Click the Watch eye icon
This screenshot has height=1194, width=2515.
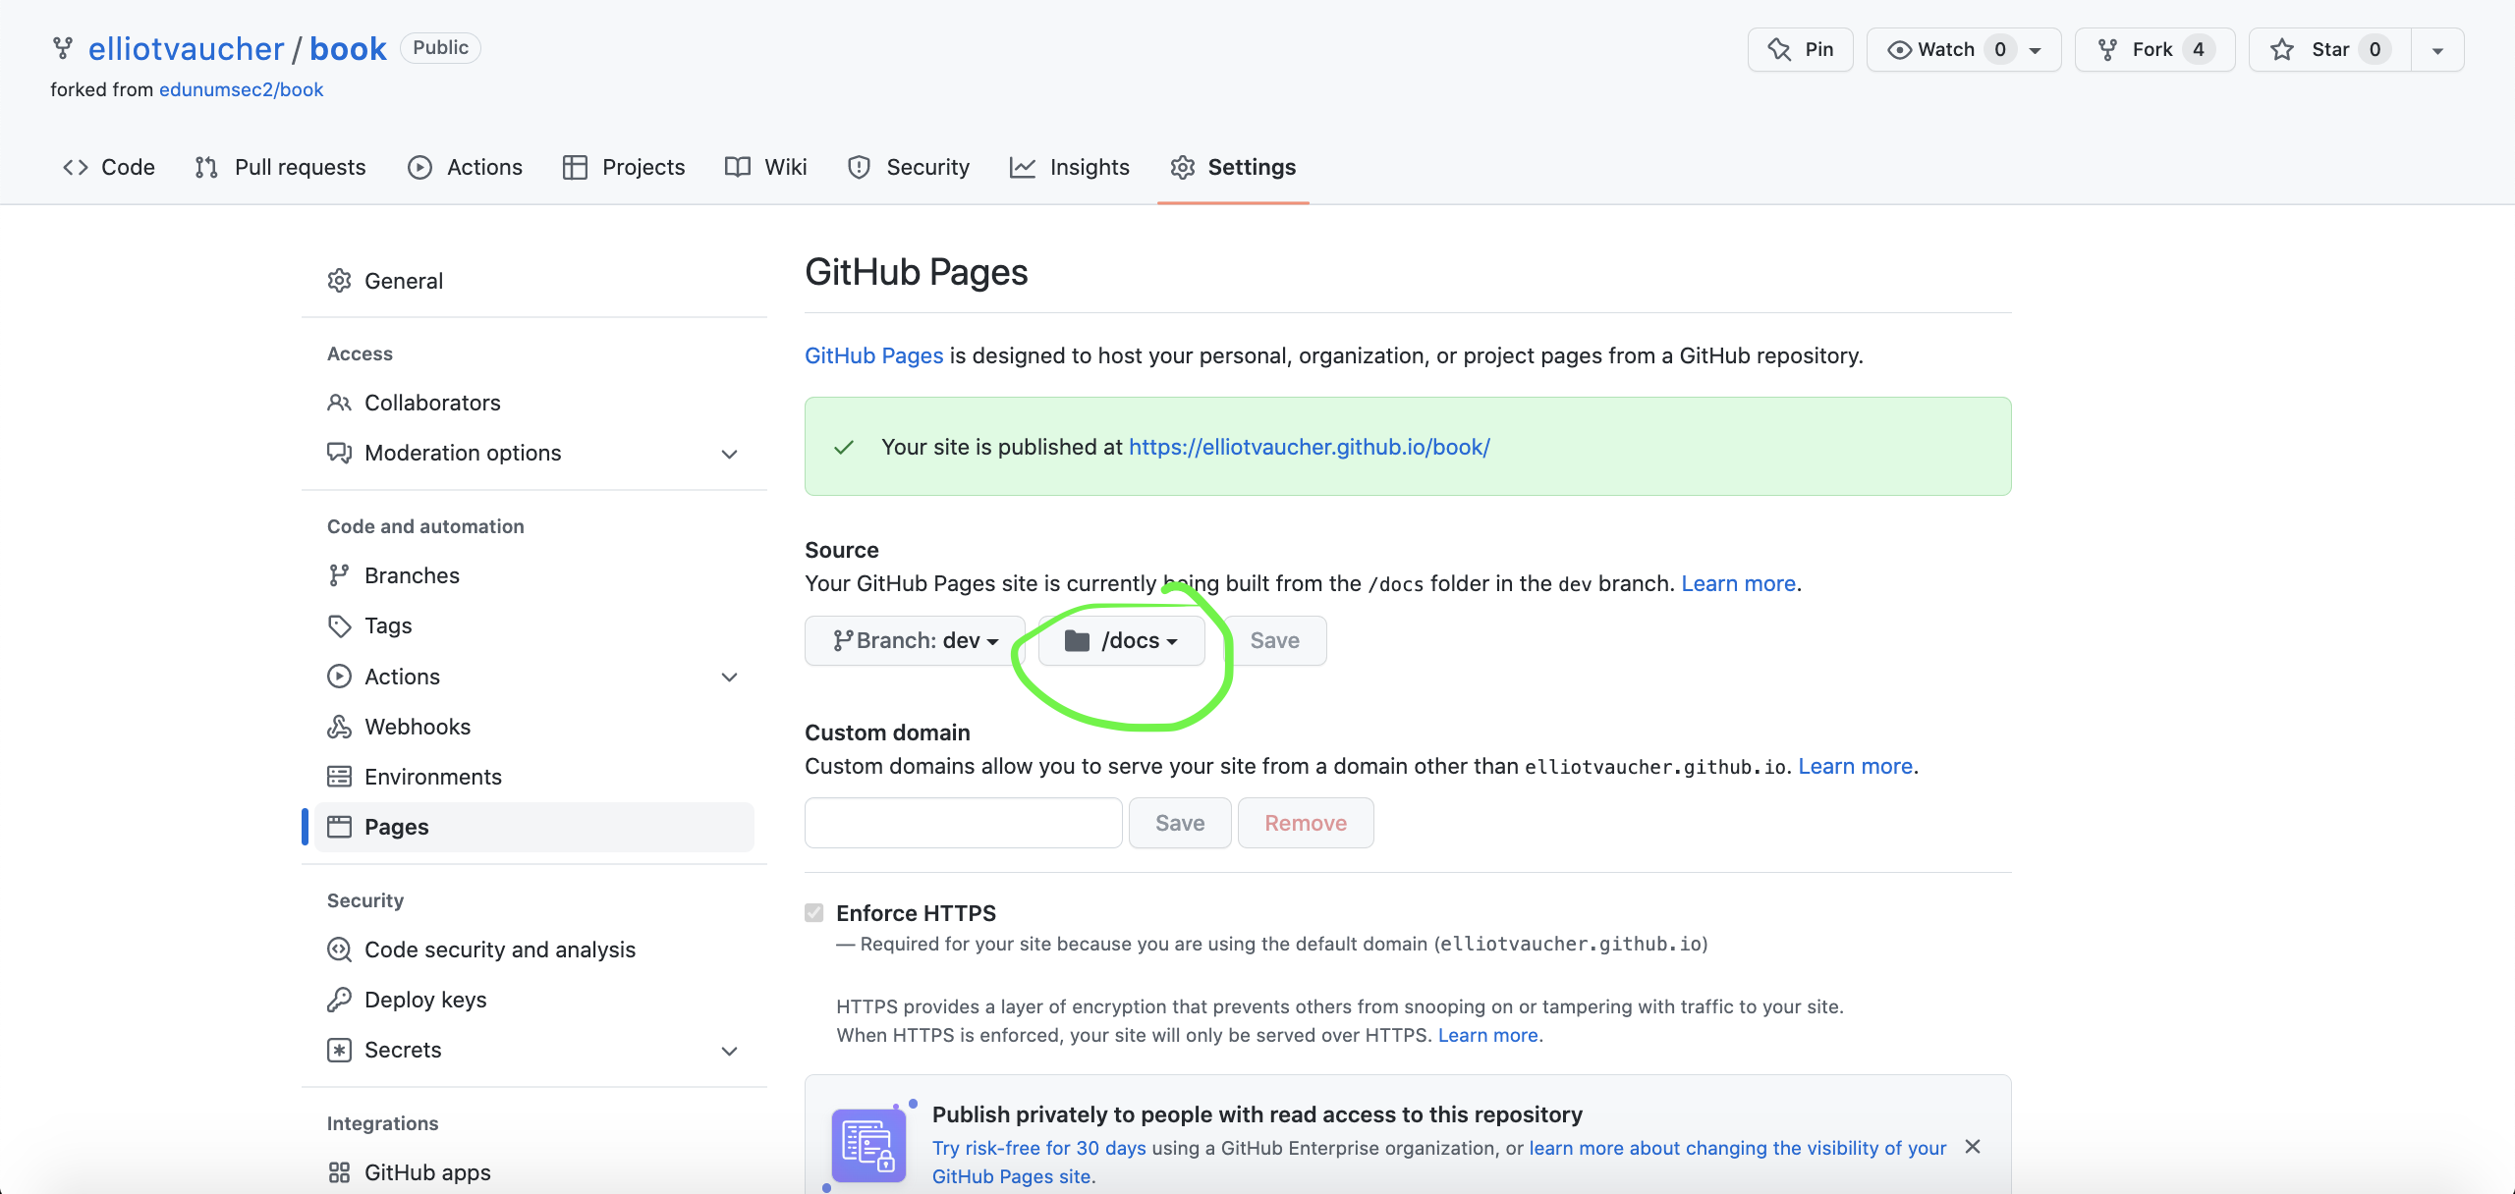(x=1900, y=50)
